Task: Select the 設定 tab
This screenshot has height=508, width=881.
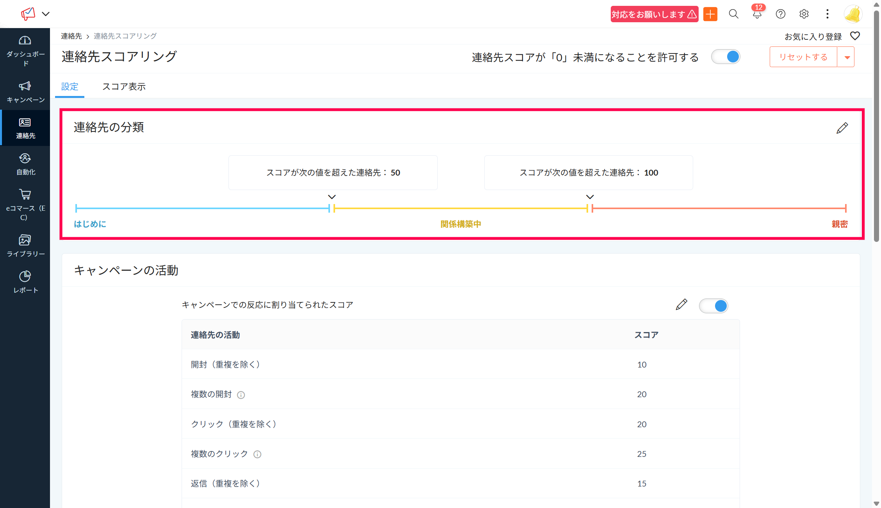Action: pos(70,87)
